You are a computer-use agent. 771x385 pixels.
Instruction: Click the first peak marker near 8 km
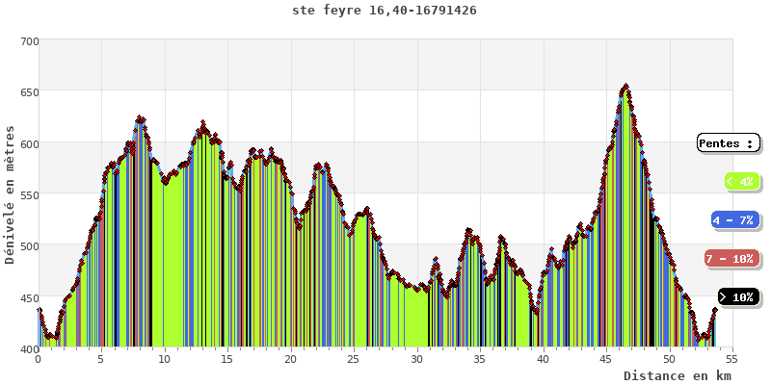(139, 117)
